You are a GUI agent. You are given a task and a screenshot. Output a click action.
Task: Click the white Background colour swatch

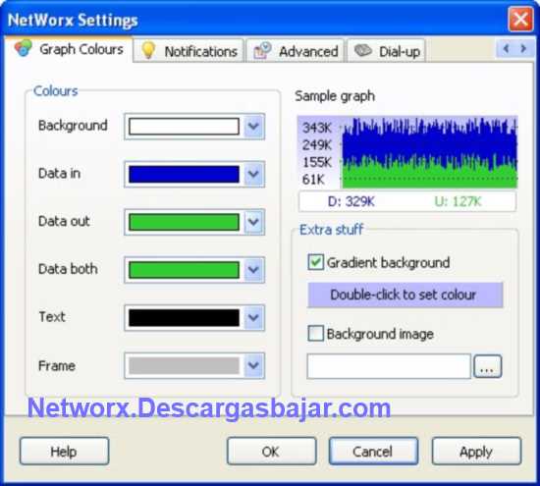(184, 127)
